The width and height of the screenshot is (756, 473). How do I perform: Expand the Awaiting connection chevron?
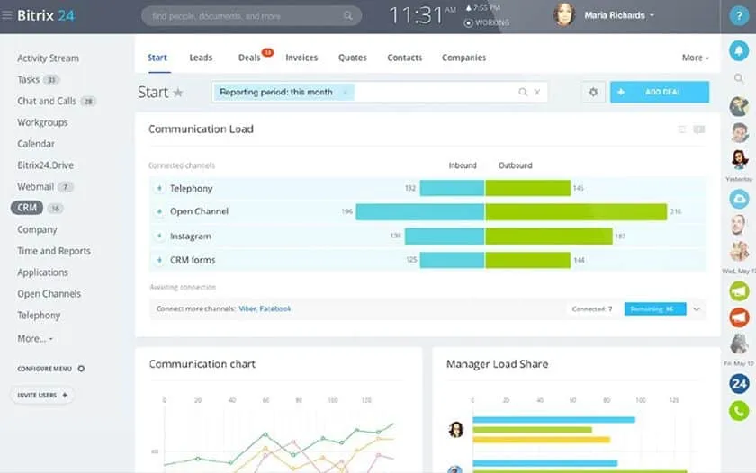pyautogui.click(x=697, y=309)
